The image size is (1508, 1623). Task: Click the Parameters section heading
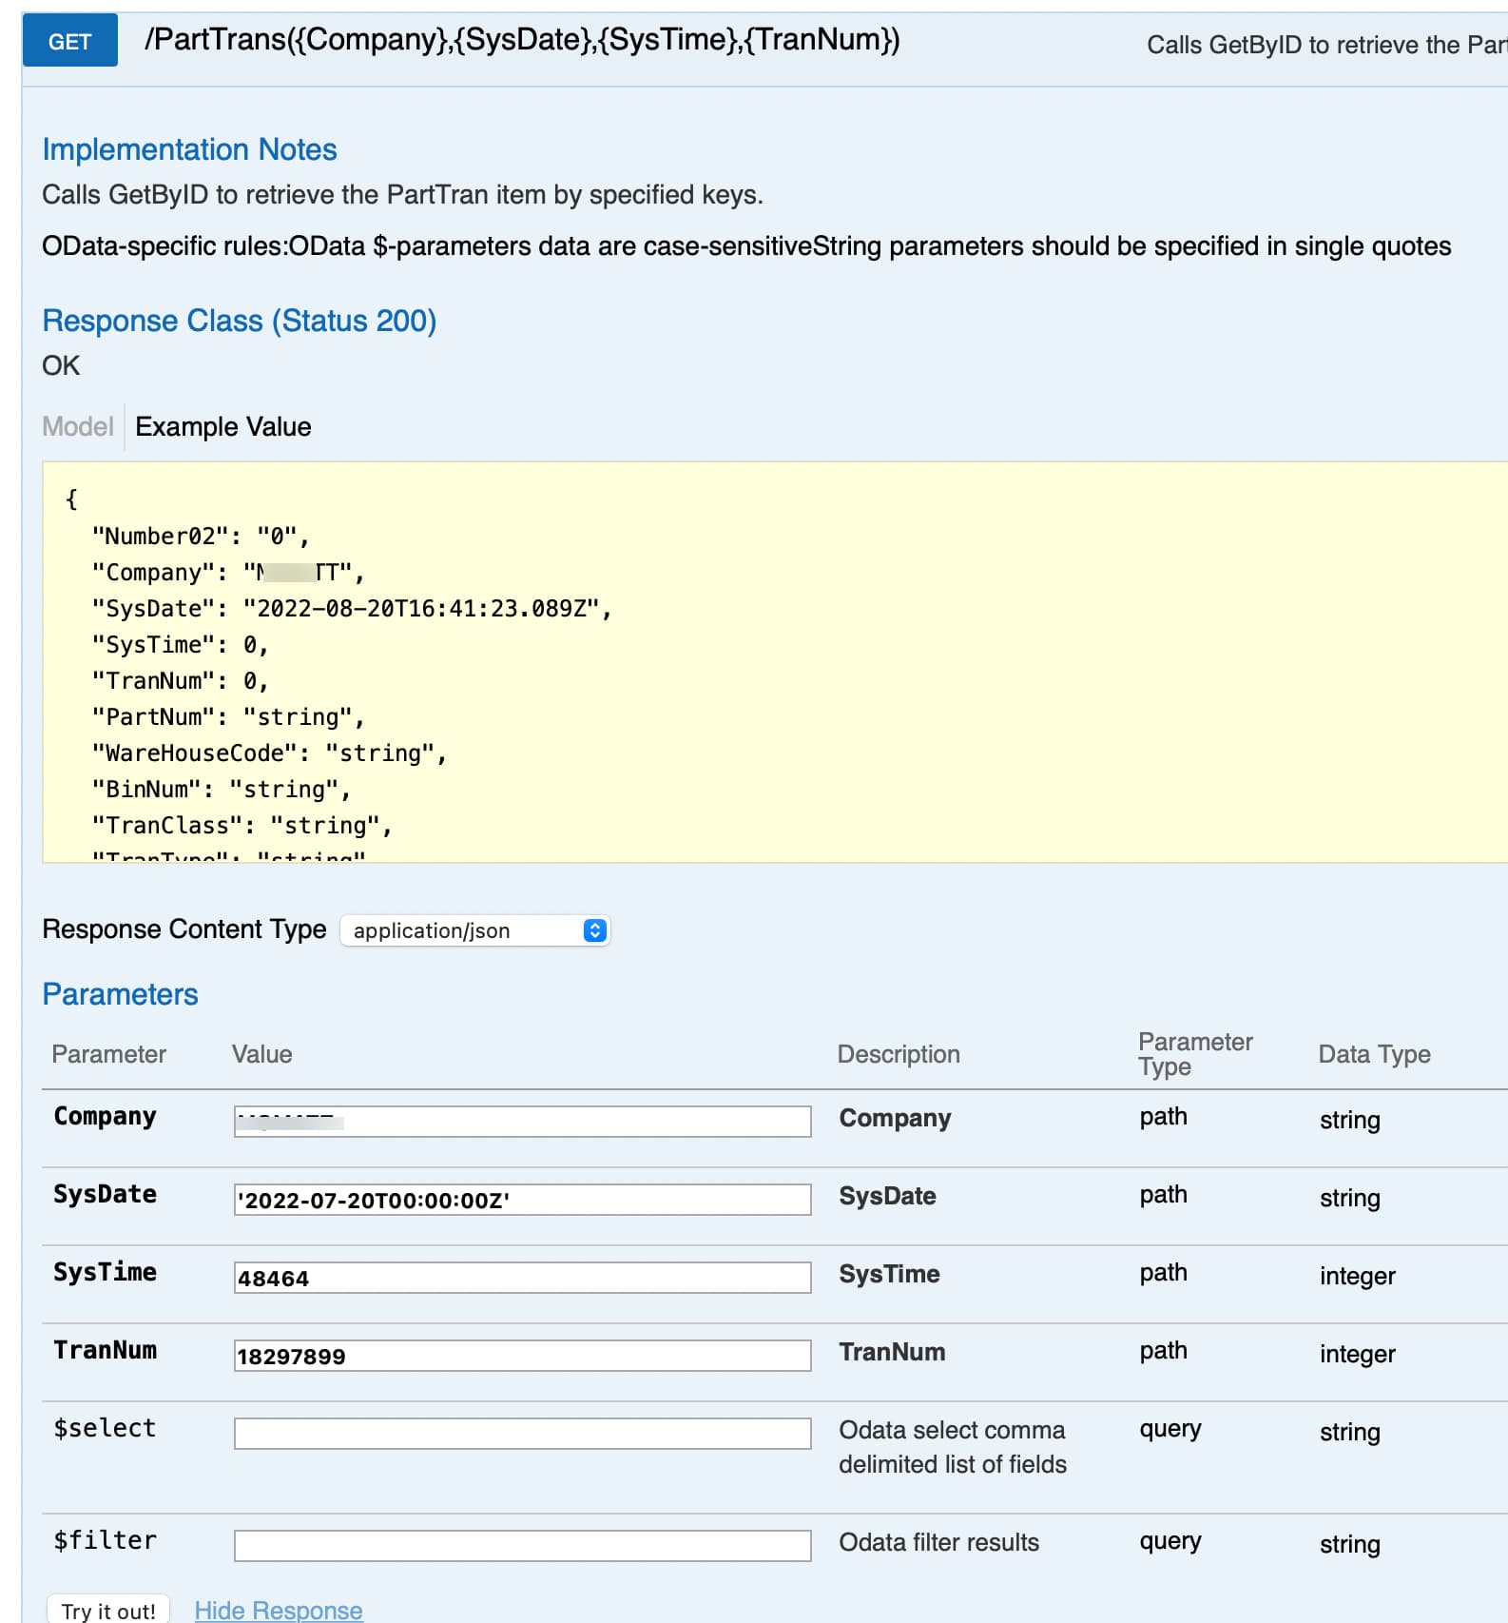point(121,994)
